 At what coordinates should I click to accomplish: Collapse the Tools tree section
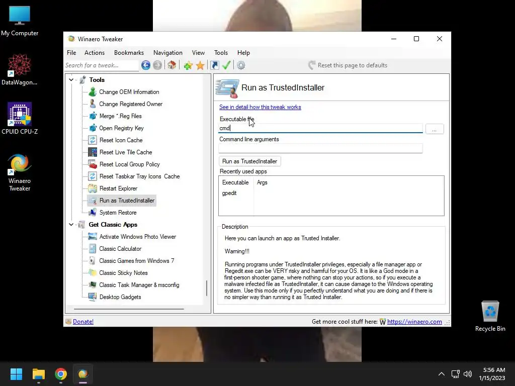pos(71,80)
